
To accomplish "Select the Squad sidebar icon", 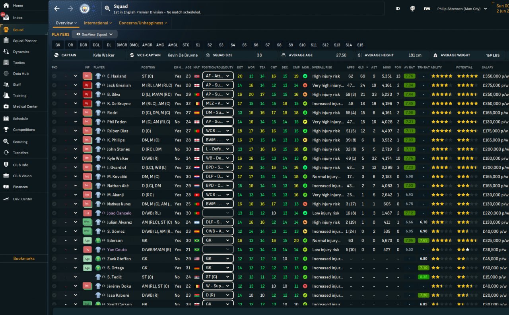I will [6, 30].
